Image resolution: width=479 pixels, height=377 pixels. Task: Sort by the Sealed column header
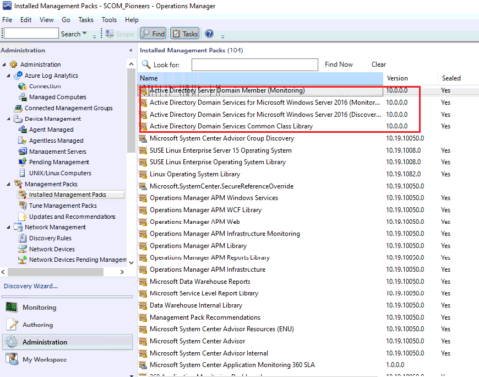pyautogui.click(x=458, y=78)
